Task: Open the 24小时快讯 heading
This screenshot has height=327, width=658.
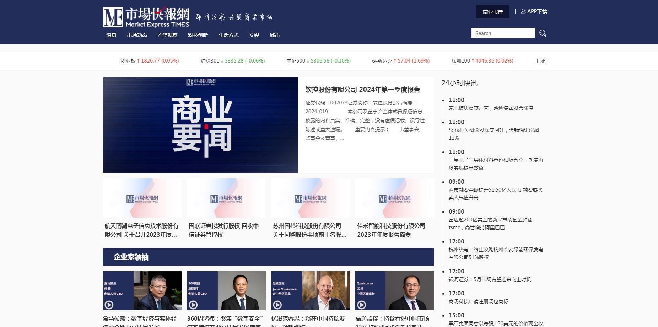Action: pos(459,83)
